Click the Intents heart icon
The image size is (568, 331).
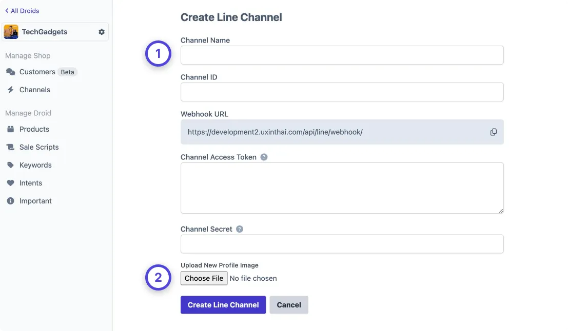[11, 183]
